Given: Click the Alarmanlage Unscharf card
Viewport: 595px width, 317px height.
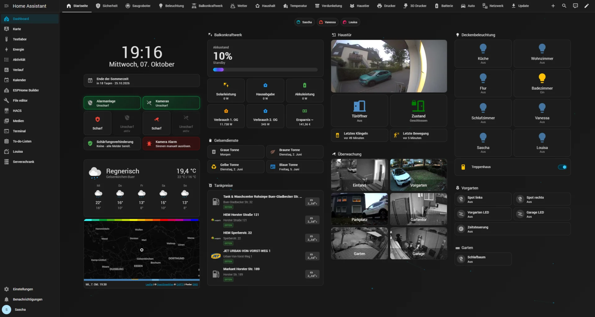Looking at the screenshot, I should [x=112, y=103].
